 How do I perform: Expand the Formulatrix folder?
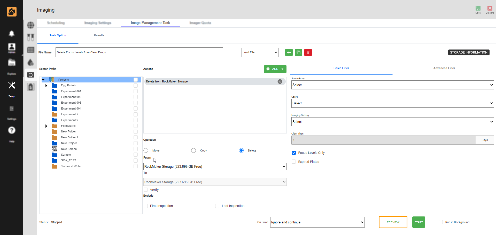(x=46, y=126)
